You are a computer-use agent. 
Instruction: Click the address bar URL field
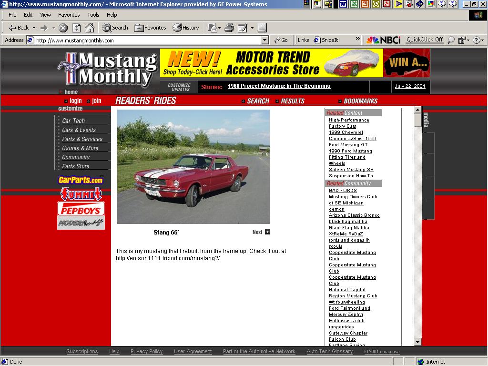click(x=148, y=40)
